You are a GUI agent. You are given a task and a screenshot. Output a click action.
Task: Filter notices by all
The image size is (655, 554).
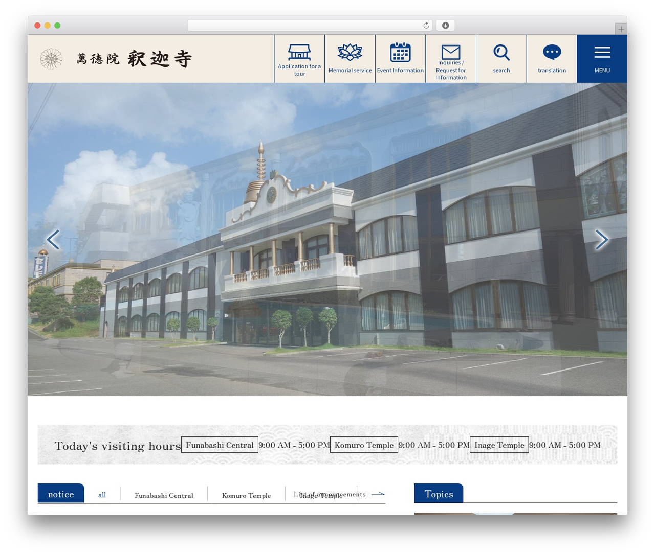(102, 495)
